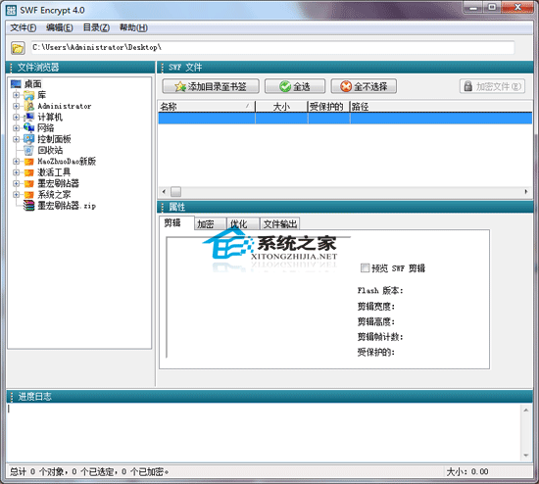Sort by the 名称 column header
Screen dimensions: 539x484
207,107
